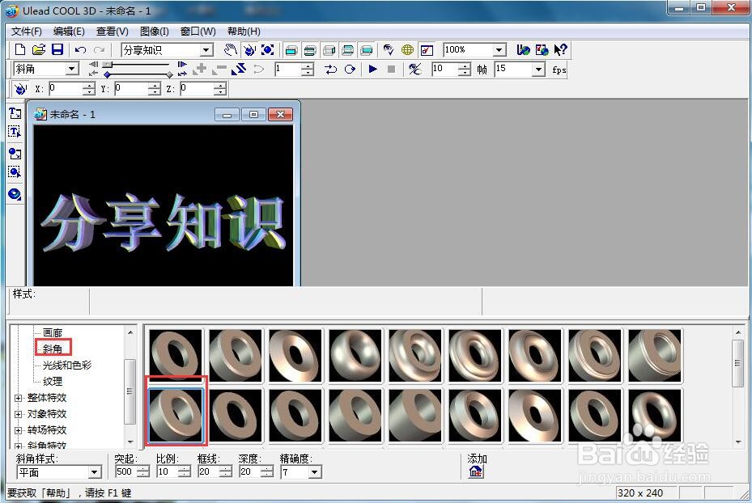The width and height of the screenshot is (752, 503).
Task: Open the 查看(V) menu
Action: (113, 32)
